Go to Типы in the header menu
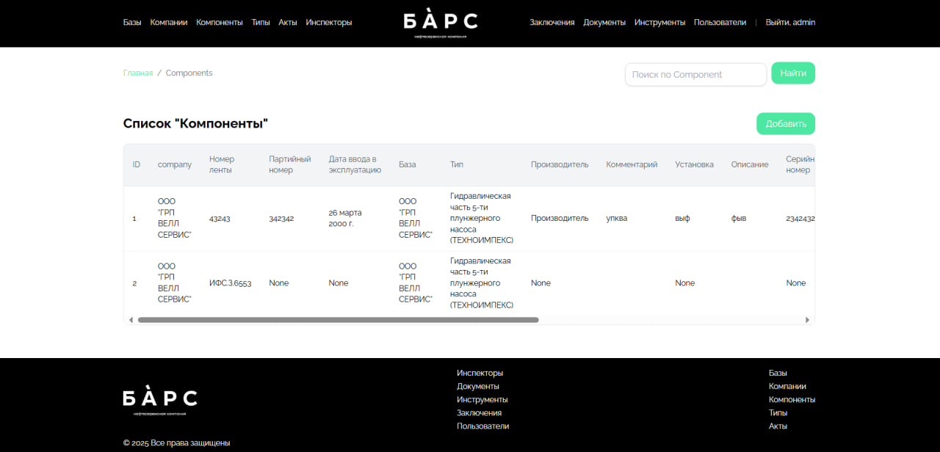The width and height of the screenshot is (940, 452). (261, 23)
